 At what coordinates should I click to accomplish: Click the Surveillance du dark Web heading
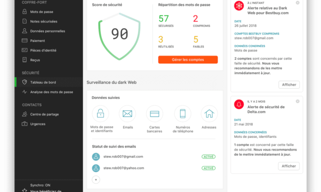click(112, 82)
